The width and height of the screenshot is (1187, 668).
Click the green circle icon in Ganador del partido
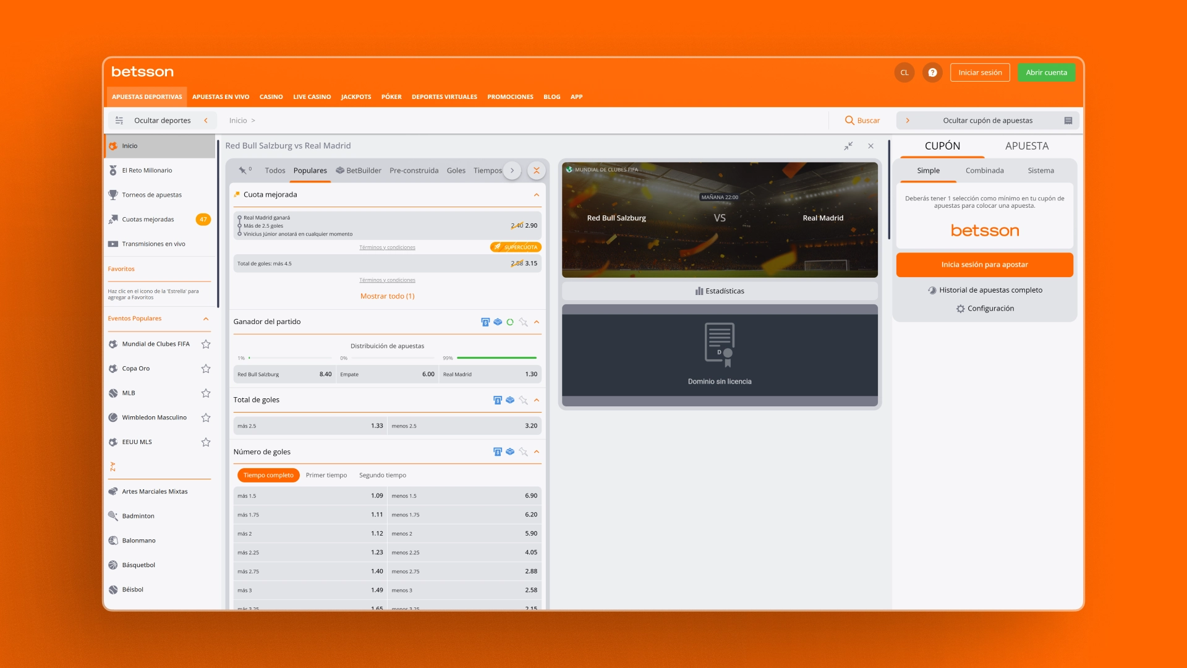click(510, 322)
